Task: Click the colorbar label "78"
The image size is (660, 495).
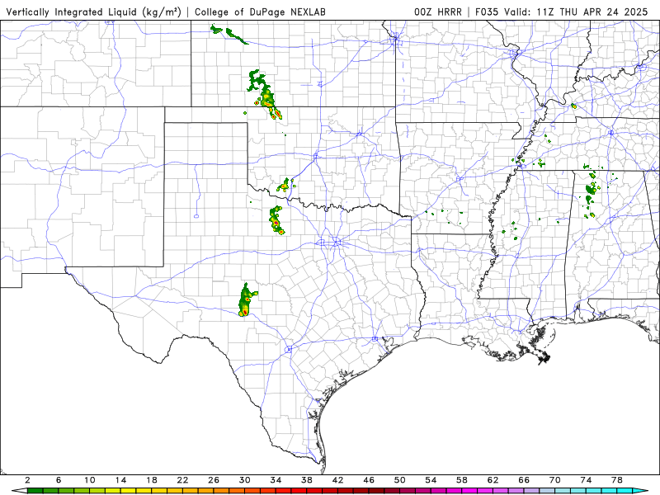Action: click(617, 480)
